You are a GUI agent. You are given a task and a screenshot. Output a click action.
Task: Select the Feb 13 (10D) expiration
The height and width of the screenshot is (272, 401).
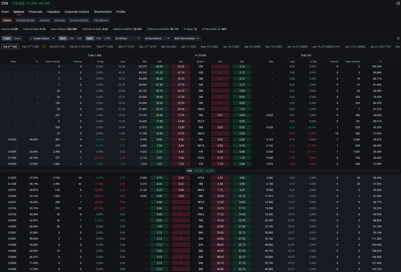coord(30,47)
